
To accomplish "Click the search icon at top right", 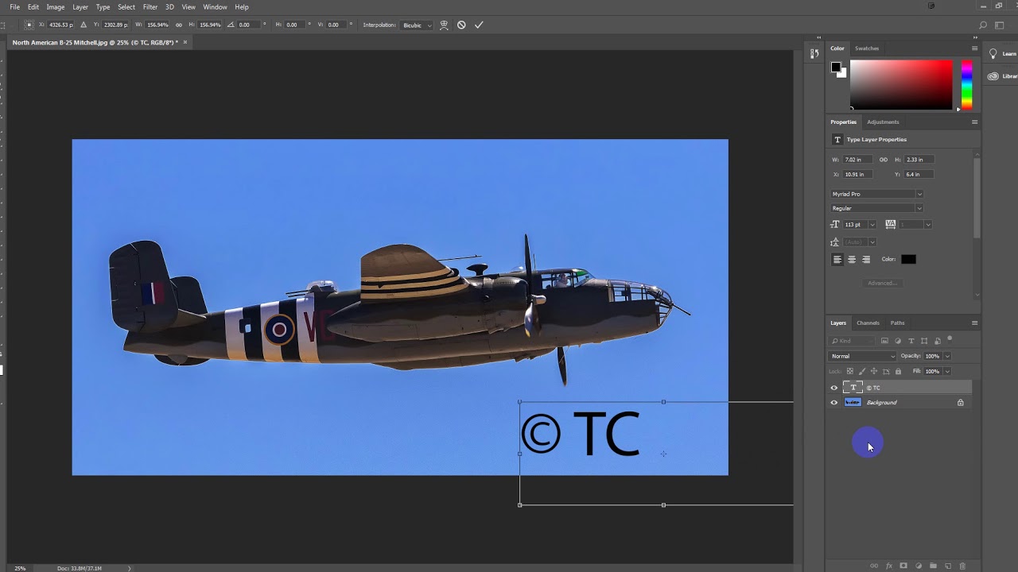I will coord(983,25).
